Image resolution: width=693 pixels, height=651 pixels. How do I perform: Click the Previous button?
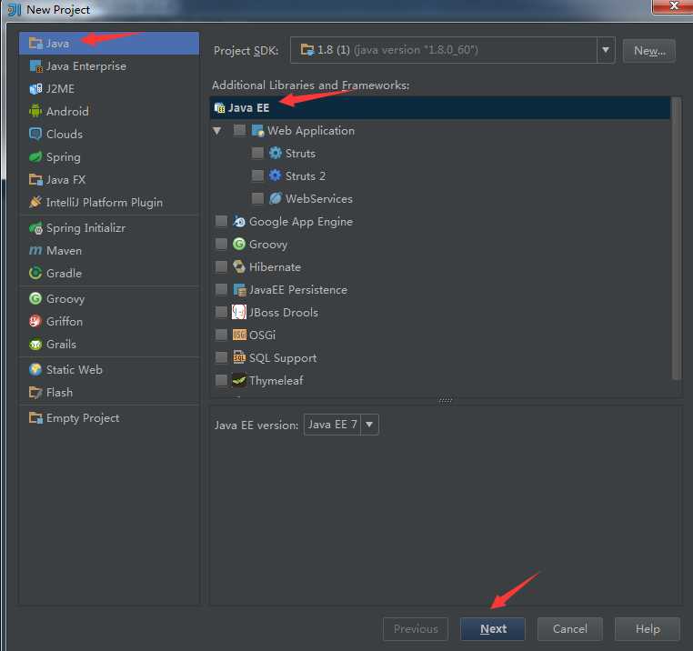pos(416,628)
